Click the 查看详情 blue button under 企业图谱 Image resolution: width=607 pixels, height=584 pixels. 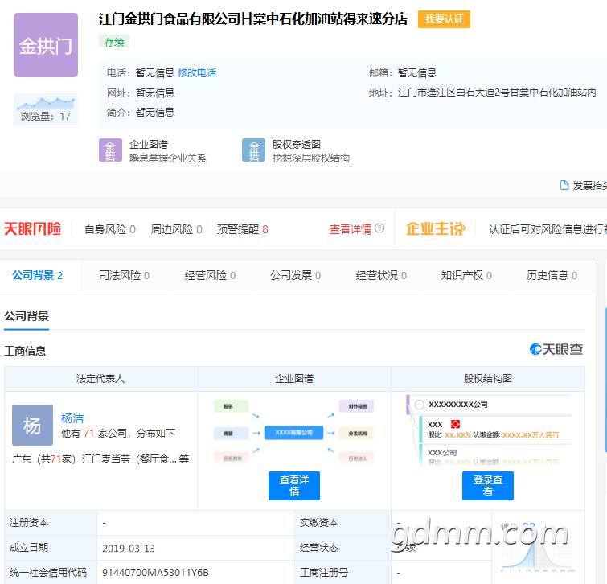pyautogui.click(x=294, y=486)
